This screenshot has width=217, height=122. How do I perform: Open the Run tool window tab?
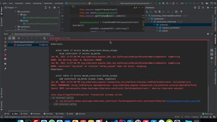15,114
